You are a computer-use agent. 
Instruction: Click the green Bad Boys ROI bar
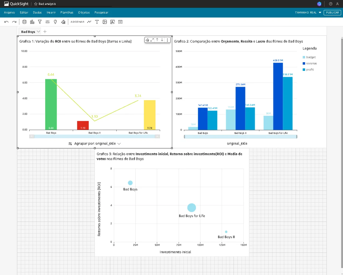click(x=51, y=104)
